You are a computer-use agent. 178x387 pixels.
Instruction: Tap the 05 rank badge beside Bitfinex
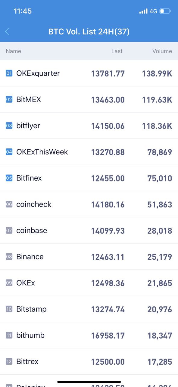click(9, 178)
